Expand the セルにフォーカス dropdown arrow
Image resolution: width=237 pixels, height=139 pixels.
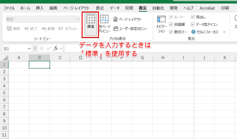pyautogui.click(x=224, y=32)
